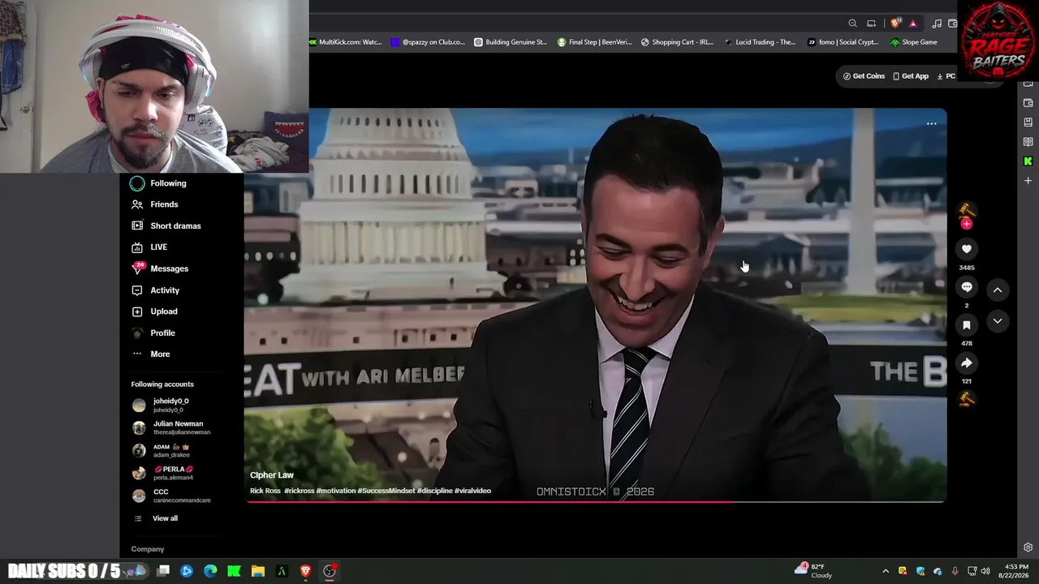Open Julian Newman's account
The image size is (1039, 584).
171,427
